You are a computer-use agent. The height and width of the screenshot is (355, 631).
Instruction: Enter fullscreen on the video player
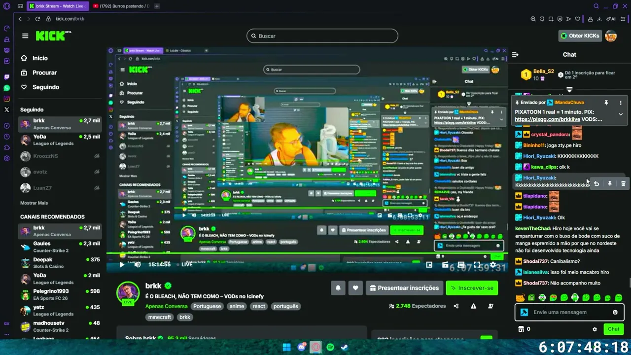coord(477,265)
